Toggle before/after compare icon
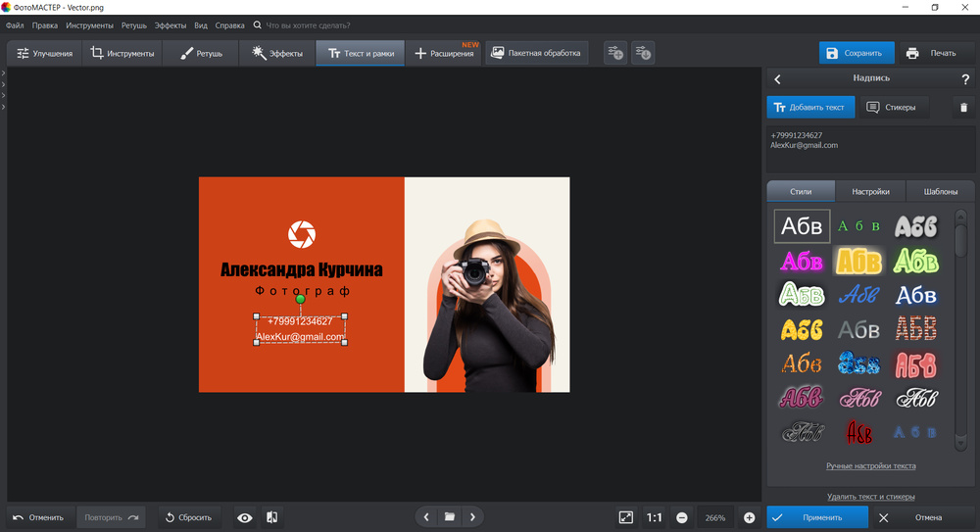980x532 pixels. (x=271, y=517)
